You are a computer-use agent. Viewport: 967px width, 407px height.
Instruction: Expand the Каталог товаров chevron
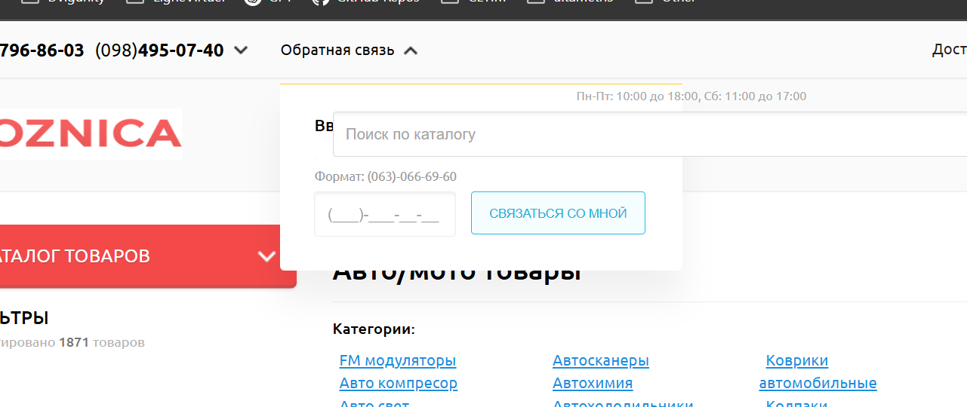click(x=266, y=256)
